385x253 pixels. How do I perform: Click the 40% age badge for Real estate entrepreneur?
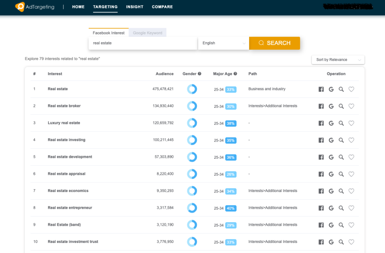(x=231, y=208)
